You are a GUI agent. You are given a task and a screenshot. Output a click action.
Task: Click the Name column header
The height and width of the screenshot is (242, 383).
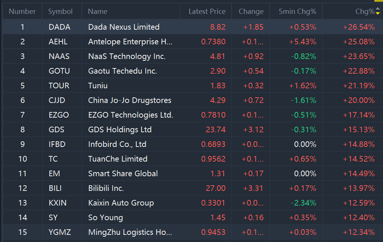(x=98, y=12)
